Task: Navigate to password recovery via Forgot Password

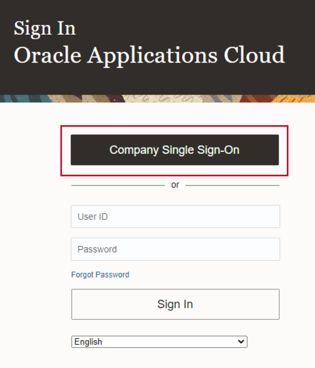Action: tap(100, 275)
